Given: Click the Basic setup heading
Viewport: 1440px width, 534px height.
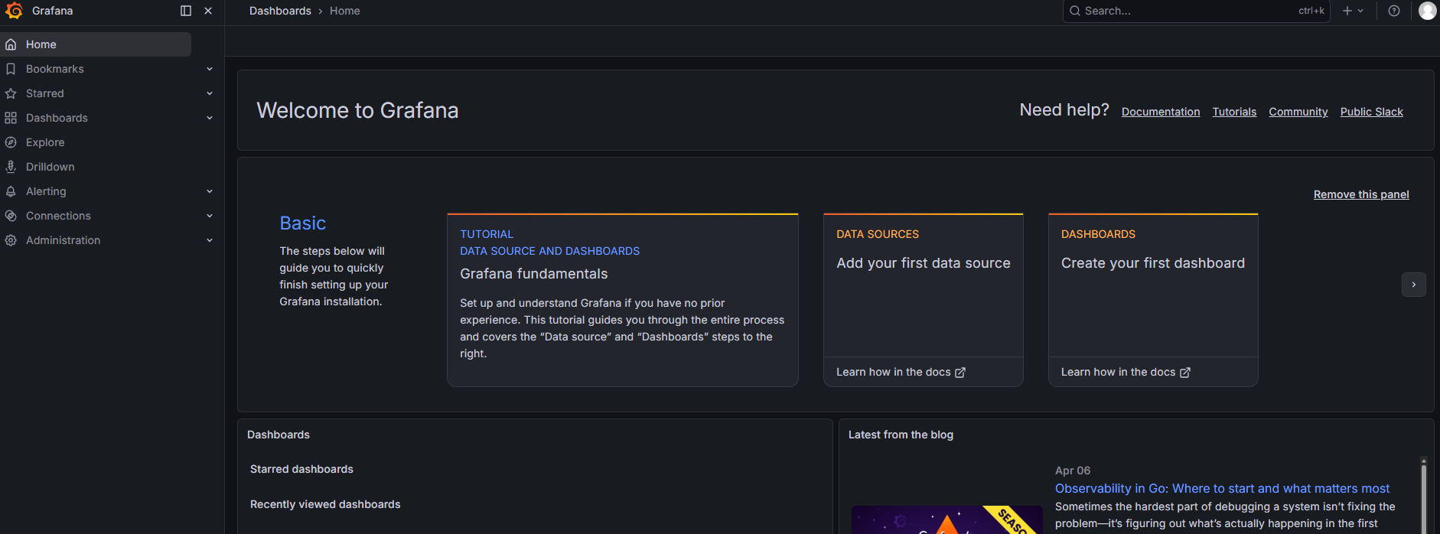Looking at the screenshot, I should click(303, 223).
